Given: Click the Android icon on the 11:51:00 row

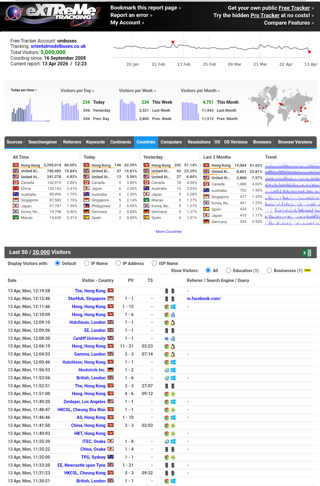Looking at the screenshot, I should pyautogui.click(x=173, y=394).
